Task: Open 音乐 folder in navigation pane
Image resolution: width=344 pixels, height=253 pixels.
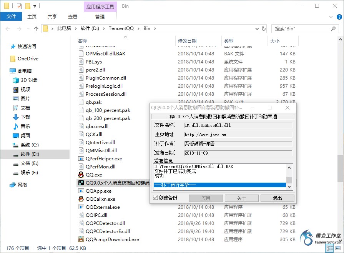Action: (x=21, y=126)
